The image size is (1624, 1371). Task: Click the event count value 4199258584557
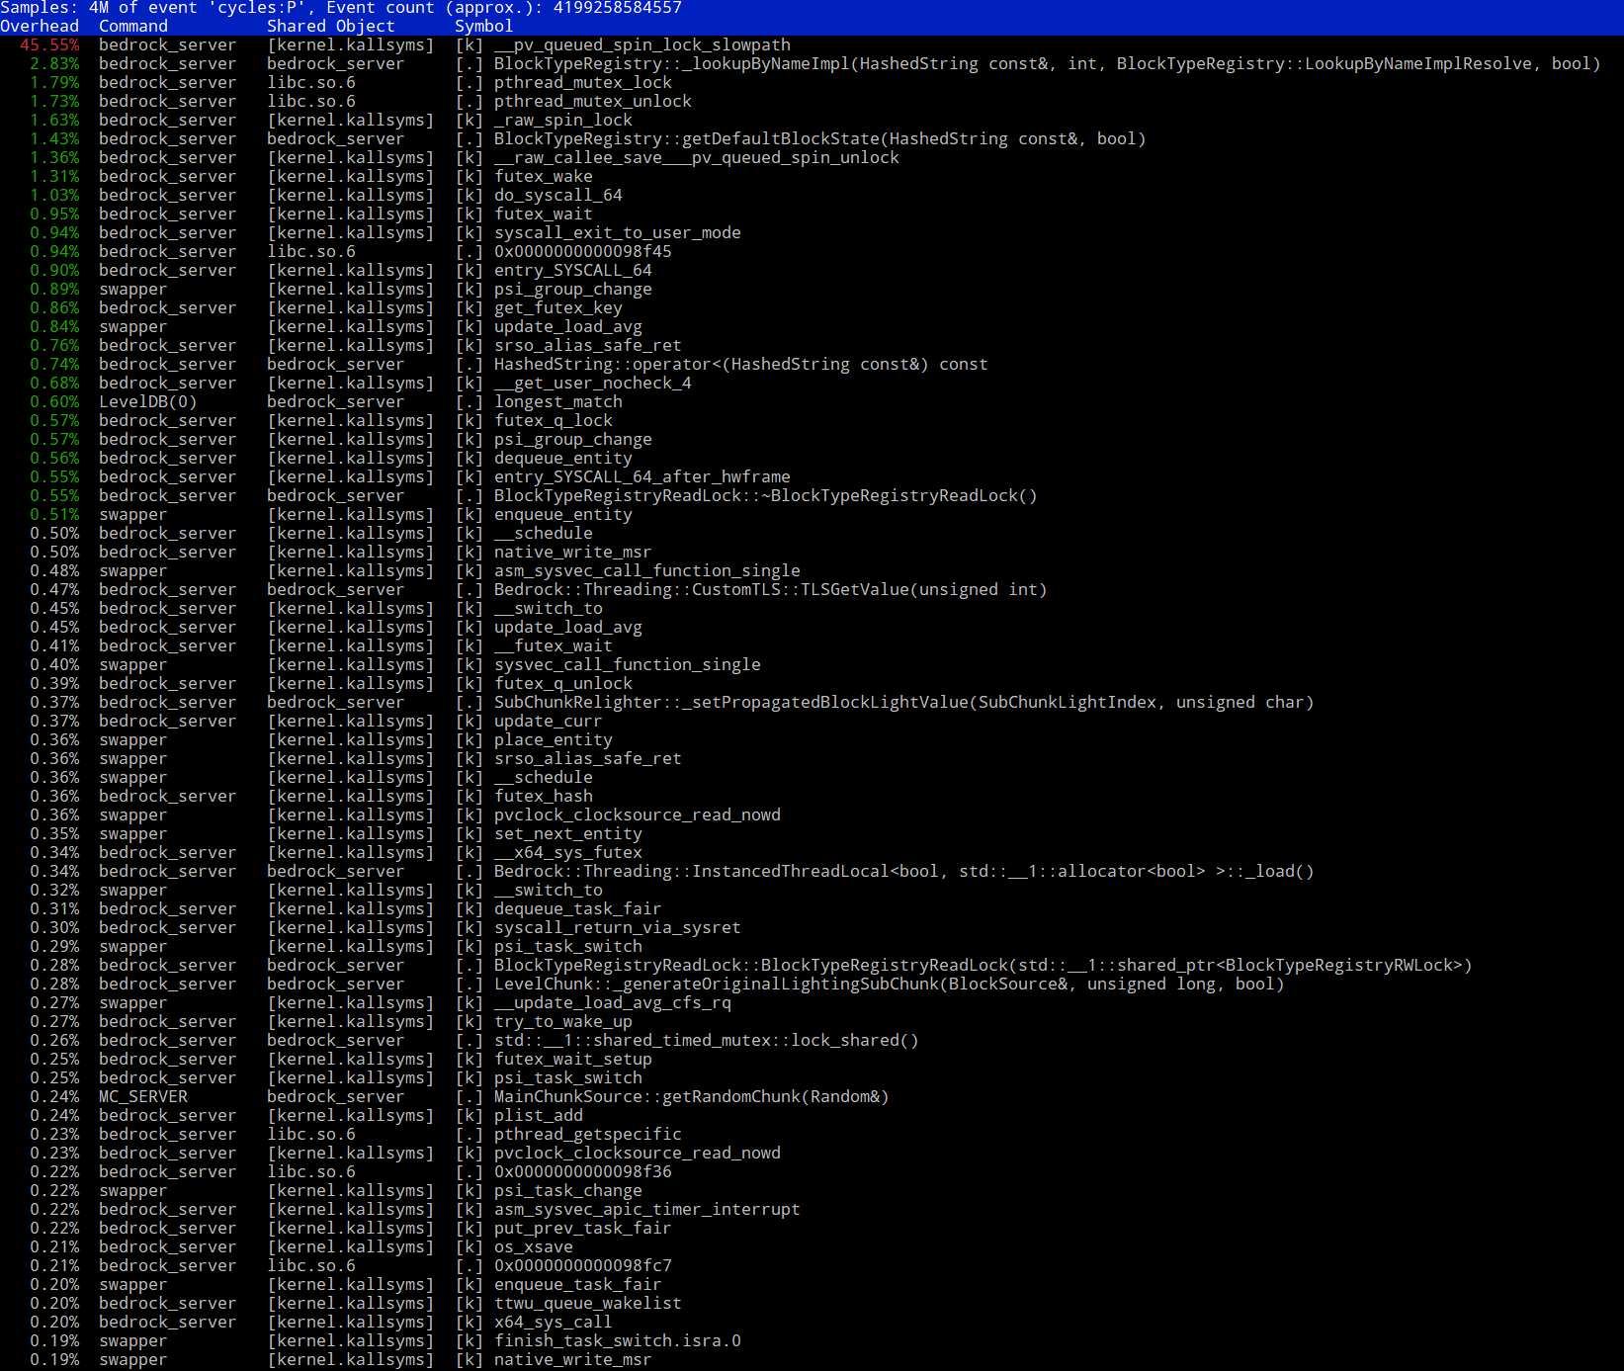pyautogui.click(x=618, y=8)
